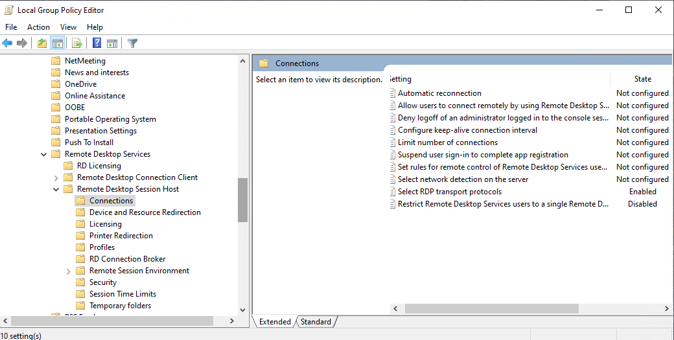
Task: Select the Security folder in the tree
Action: pyautogui.click(x=103, y=282)
